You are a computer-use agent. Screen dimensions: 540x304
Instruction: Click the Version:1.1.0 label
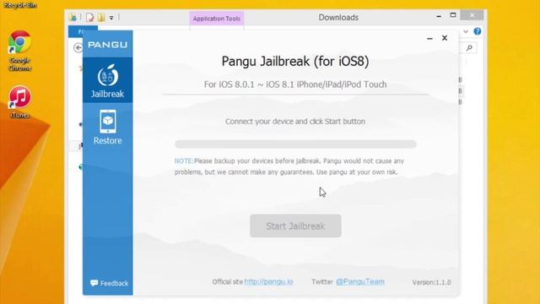point(431,282)
